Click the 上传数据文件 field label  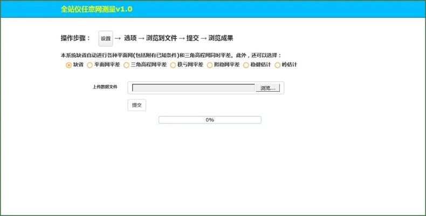[105, 87]
